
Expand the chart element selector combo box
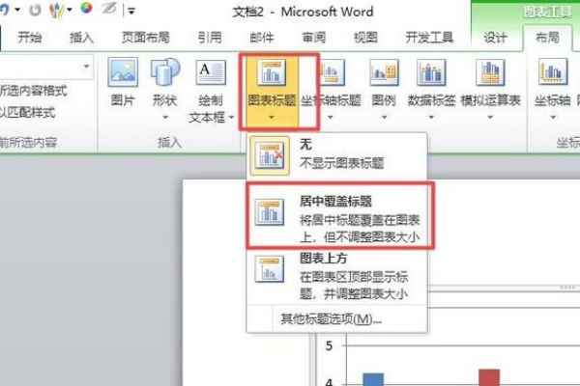[86, 67]
